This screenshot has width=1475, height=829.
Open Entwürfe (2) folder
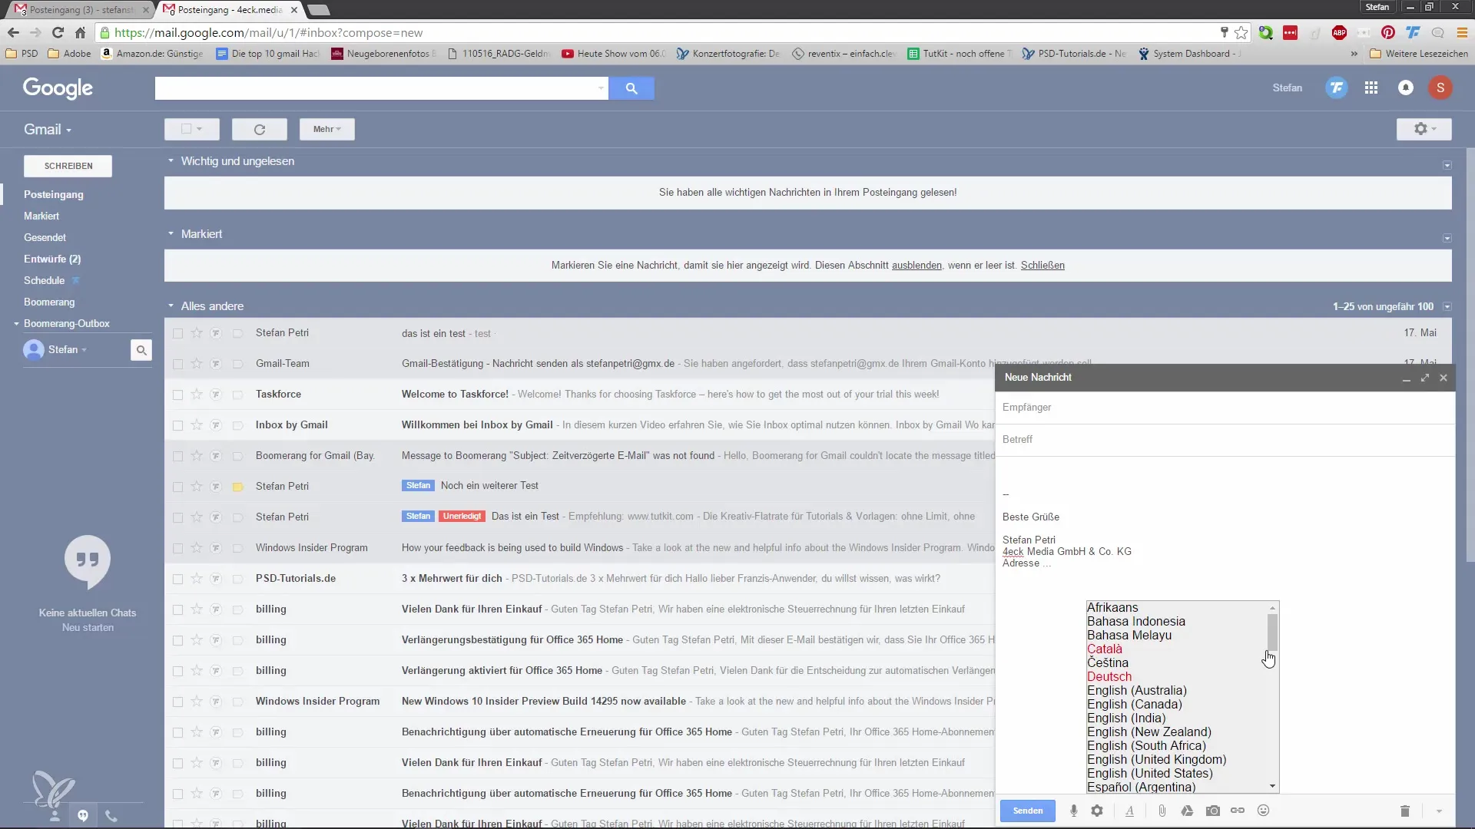coord(52,259)
